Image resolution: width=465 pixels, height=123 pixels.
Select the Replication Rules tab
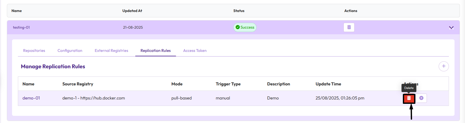pyautogui.click(x=156, y=51)
